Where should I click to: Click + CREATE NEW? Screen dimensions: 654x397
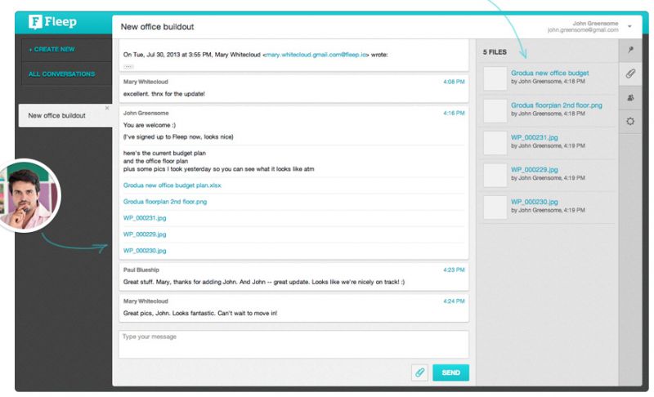[52, 49]
